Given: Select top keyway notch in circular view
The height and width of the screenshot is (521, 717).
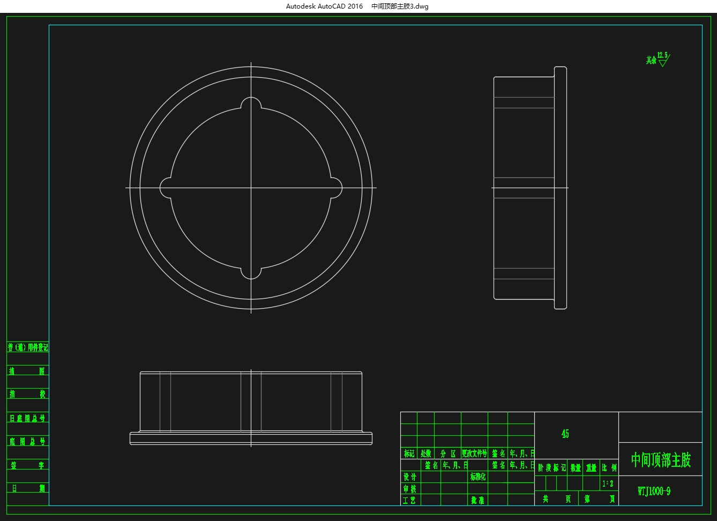Looking at the screenshot, I should 251,103.
